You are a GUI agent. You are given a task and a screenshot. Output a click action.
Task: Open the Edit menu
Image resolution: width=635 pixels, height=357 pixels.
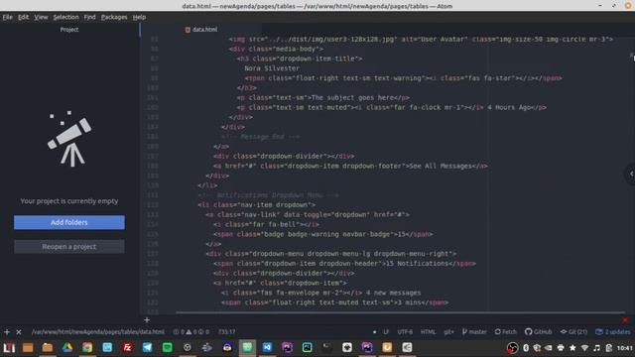tap(23, 17)
